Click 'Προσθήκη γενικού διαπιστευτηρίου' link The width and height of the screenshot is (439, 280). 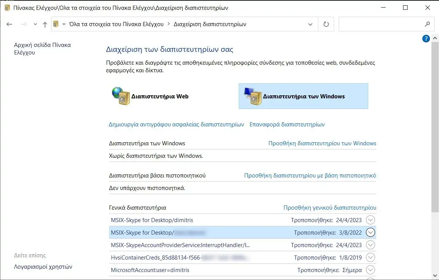(330, 208)
